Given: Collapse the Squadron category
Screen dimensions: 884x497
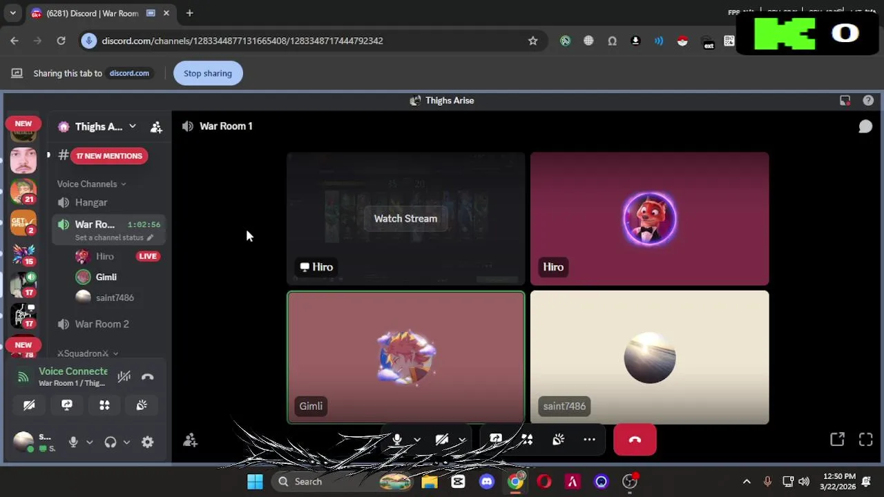Looking at the screenshot, I should click(88, 353).
